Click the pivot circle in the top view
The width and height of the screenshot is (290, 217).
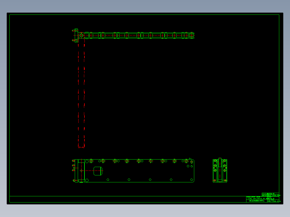81,35
